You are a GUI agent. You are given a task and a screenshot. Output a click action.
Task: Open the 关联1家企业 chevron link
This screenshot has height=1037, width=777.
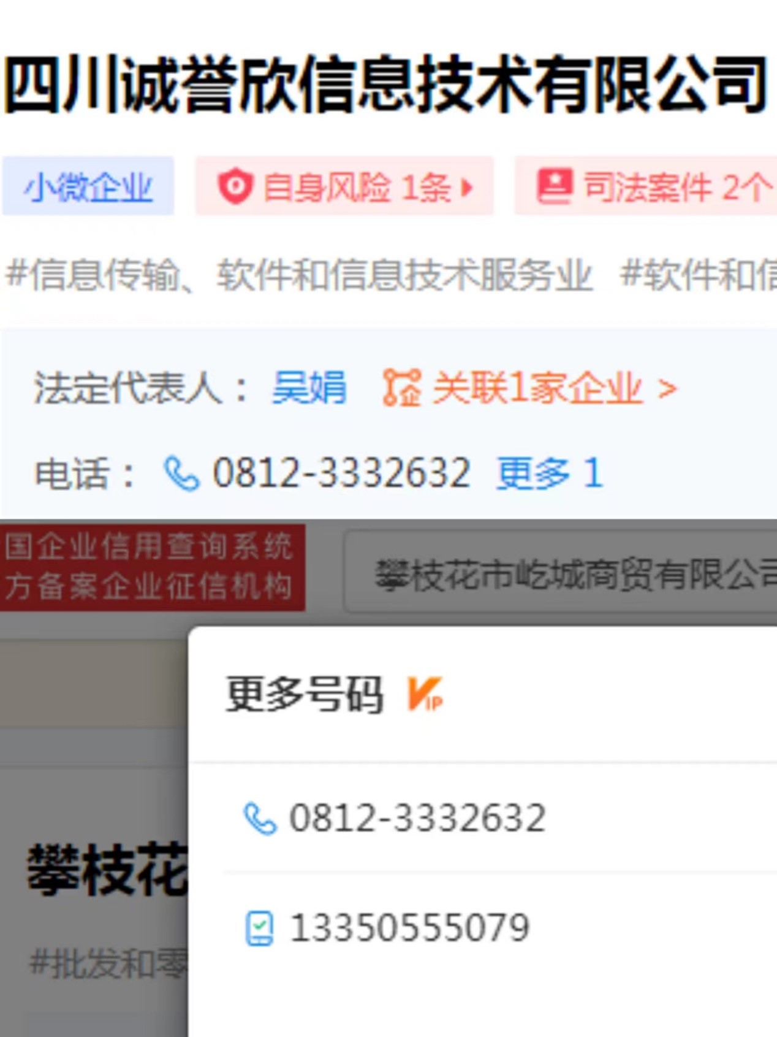pos(667,388)
